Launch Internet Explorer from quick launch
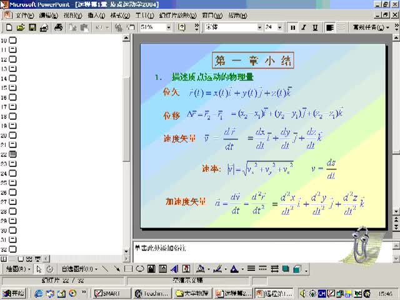The image size is (400, 300). [x=39, y=294]
